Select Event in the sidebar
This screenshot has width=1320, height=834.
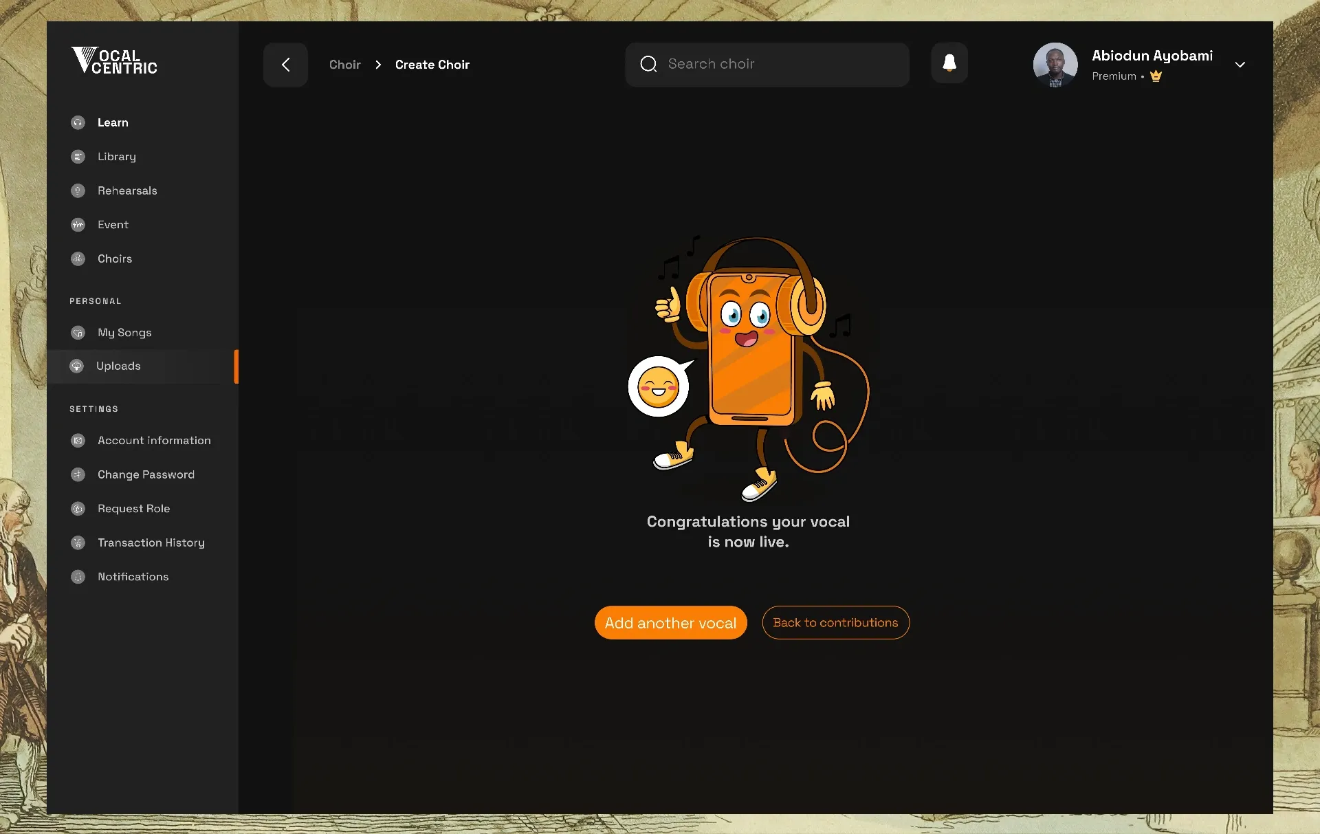point(113,225)
